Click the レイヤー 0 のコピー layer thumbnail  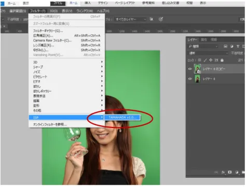point(197,69)
